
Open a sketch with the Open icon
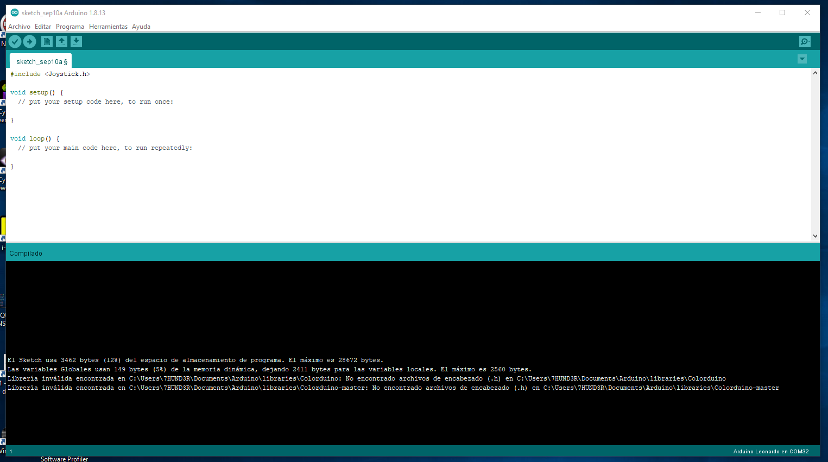(x=62, y=41)
